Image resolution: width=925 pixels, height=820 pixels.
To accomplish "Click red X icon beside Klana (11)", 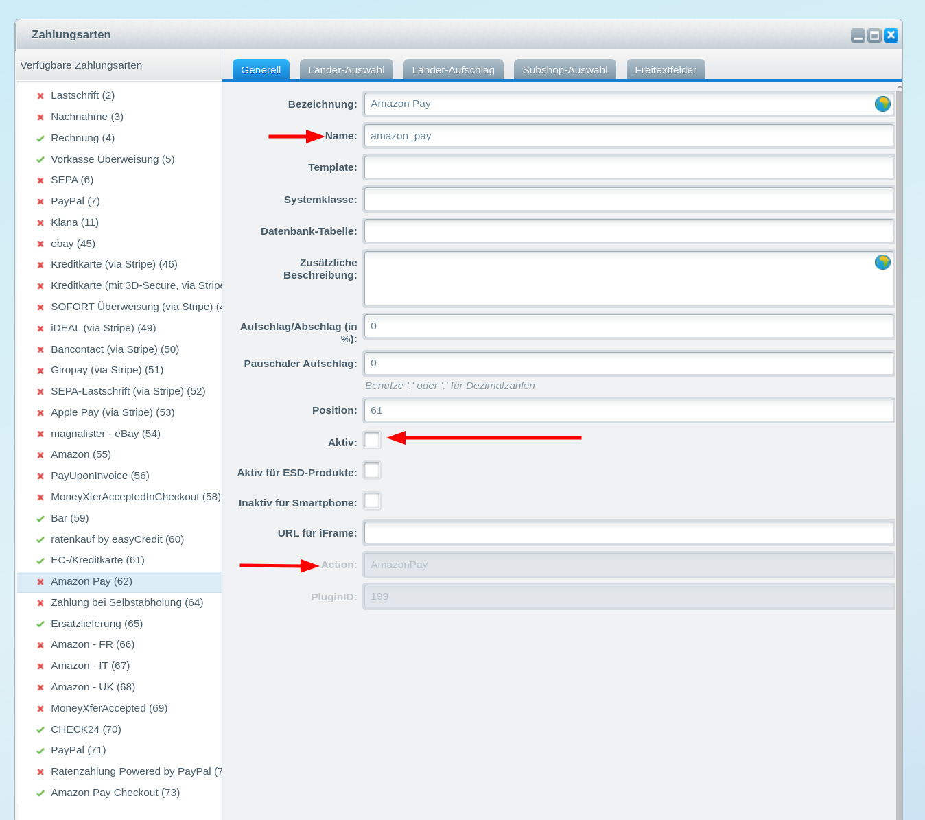I will [40, 223].
